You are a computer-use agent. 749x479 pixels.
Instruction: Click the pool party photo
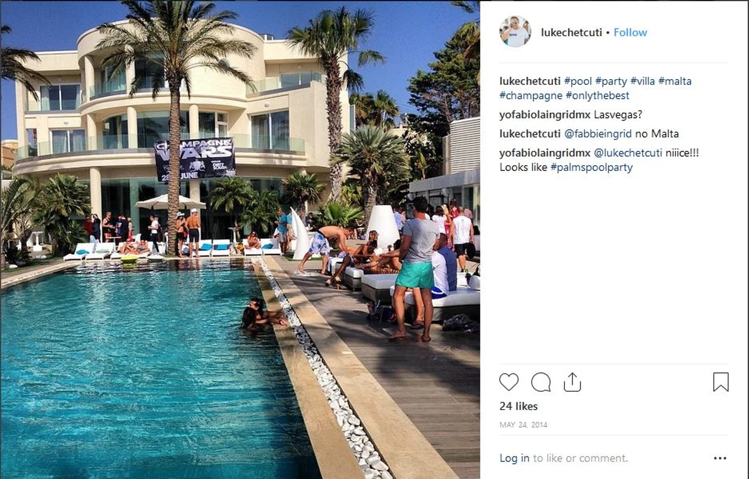pos(240,239)
